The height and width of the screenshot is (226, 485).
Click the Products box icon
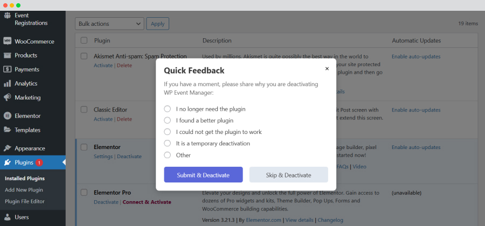[x=8, y=55]
